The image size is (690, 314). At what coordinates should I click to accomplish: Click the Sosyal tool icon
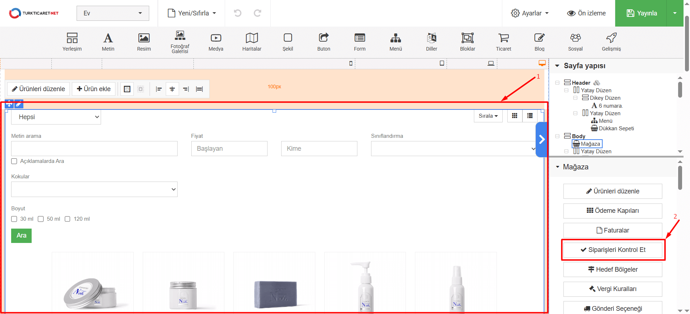575,42
